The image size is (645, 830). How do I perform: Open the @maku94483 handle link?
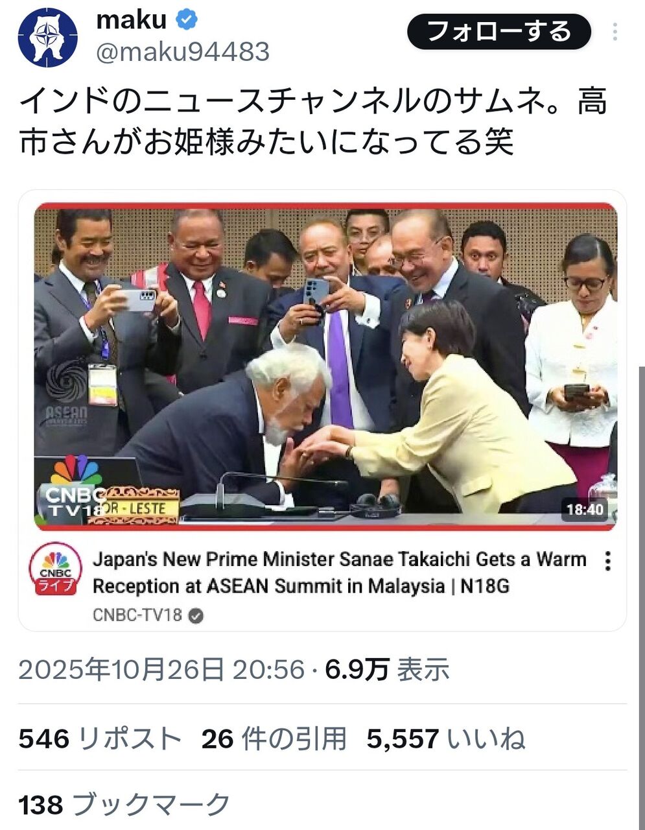pos(183,52)
